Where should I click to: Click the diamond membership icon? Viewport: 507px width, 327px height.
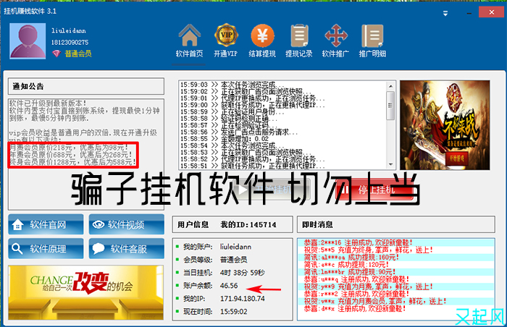(x=56, y=54)
